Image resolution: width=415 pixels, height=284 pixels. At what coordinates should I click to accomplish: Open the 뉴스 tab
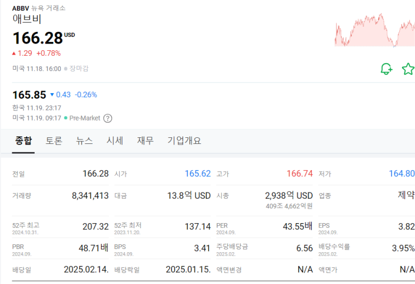84,141
